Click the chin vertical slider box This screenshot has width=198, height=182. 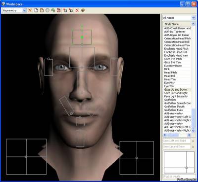coord(80,139)
